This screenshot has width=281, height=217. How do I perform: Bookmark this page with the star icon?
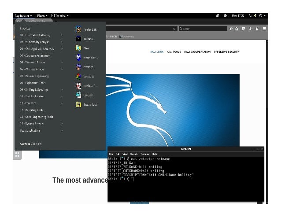coord(231,29)
